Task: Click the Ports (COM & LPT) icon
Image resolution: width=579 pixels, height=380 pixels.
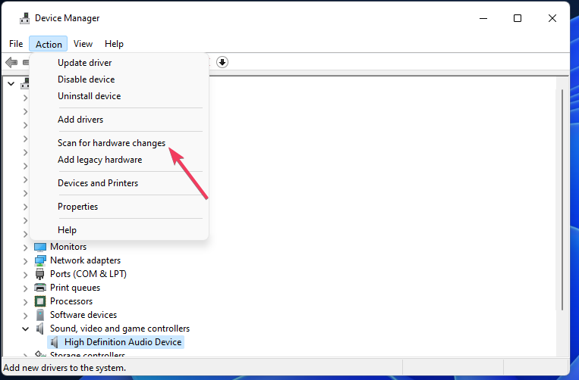Action: tap(40, 274)
